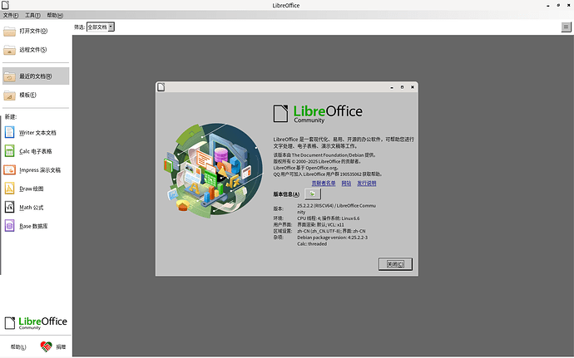Click the LibreOffice document icon in main title bar
The width and height of the screenshot is (574, 358).
[5, 5]
